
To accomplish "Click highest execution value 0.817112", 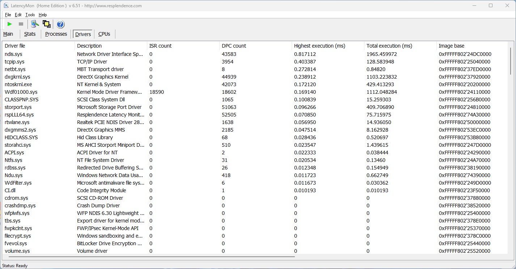I will tap(305, 54).
